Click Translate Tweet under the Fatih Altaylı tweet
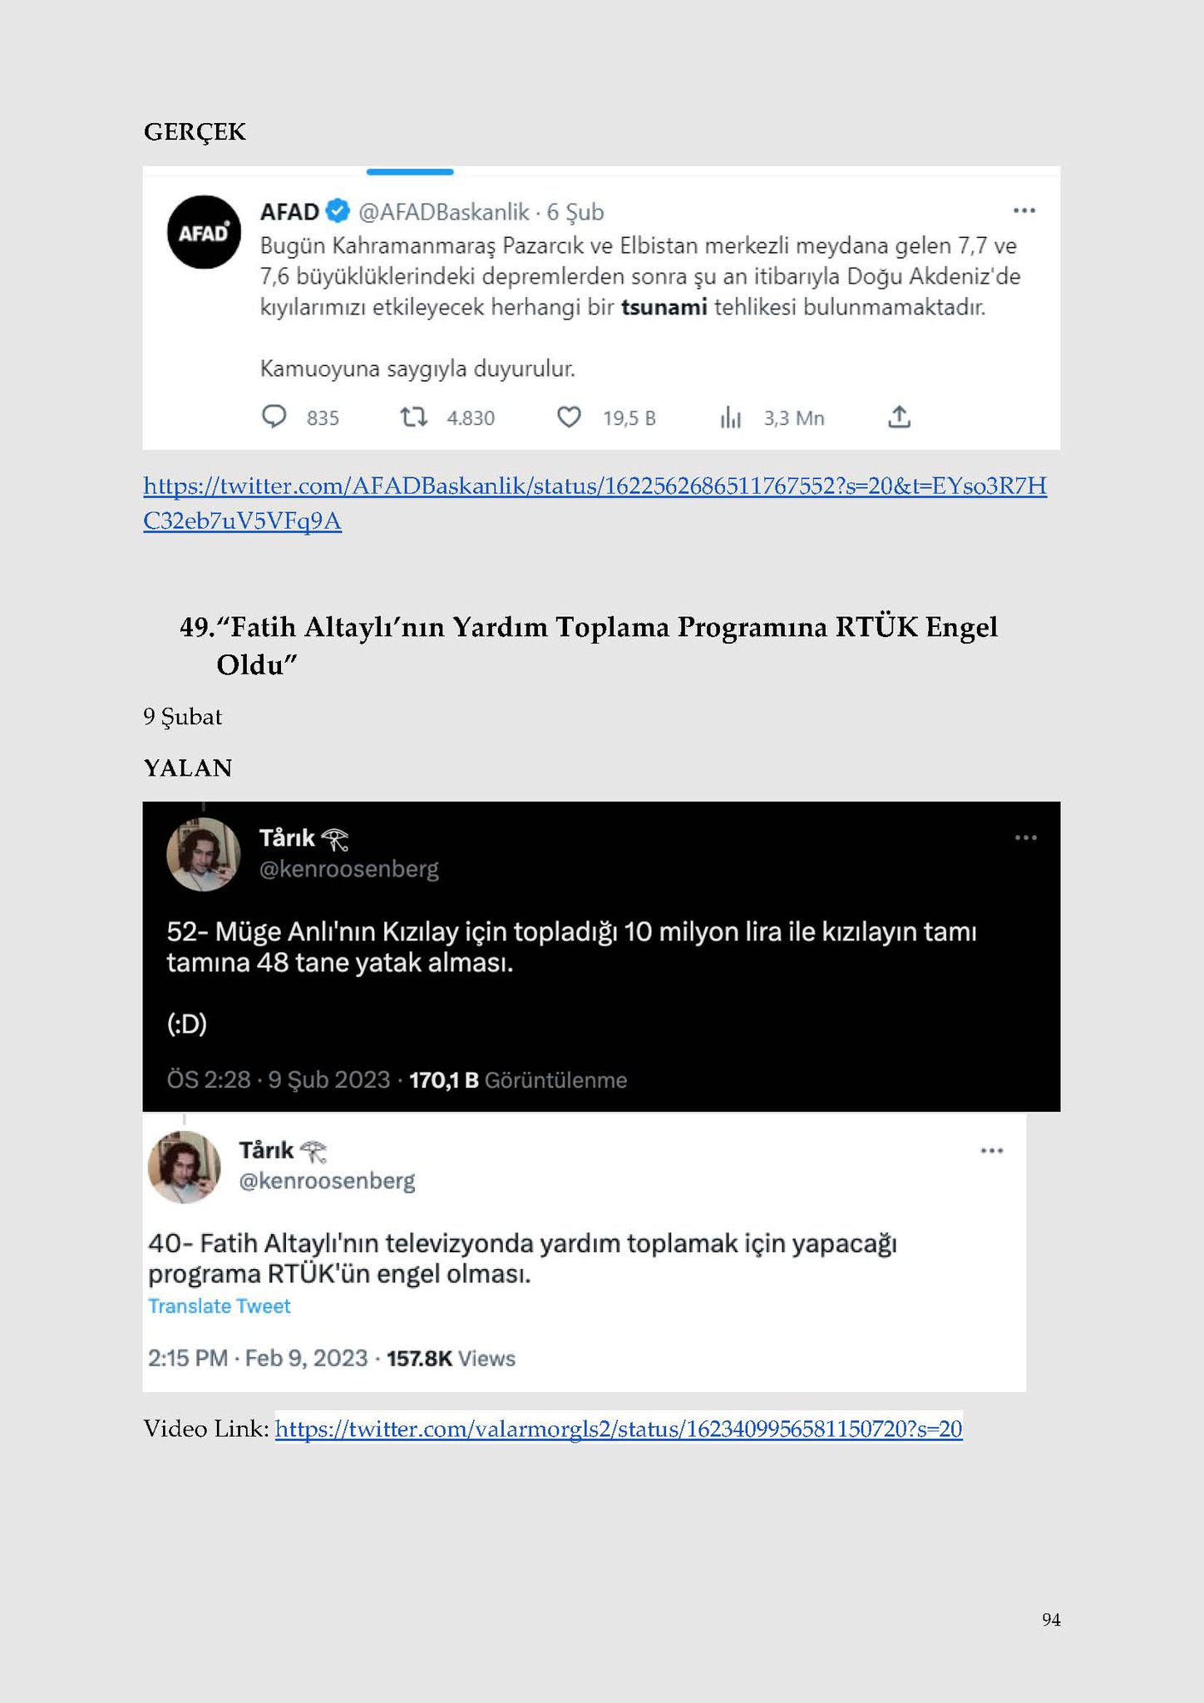This screenshot has width=1204, height=1703. point(220,1306)
